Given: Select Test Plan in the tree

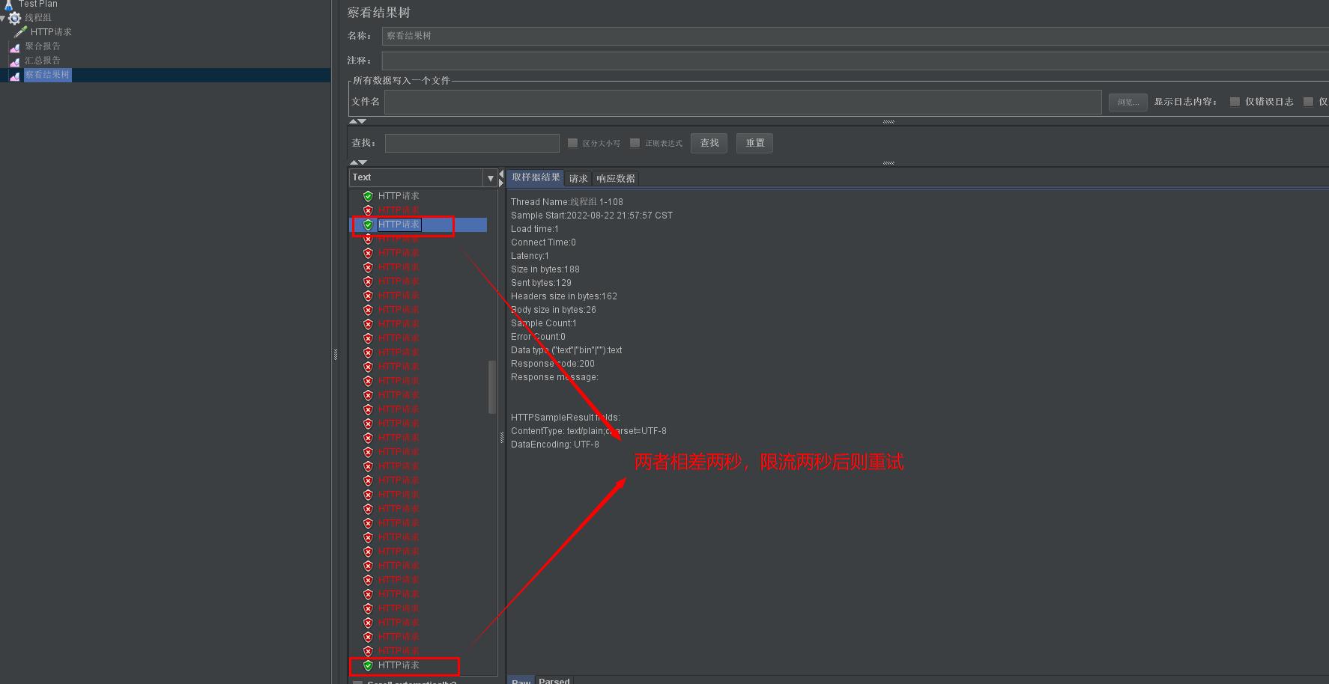Looking at the screenshot, I should pos(38,4).
